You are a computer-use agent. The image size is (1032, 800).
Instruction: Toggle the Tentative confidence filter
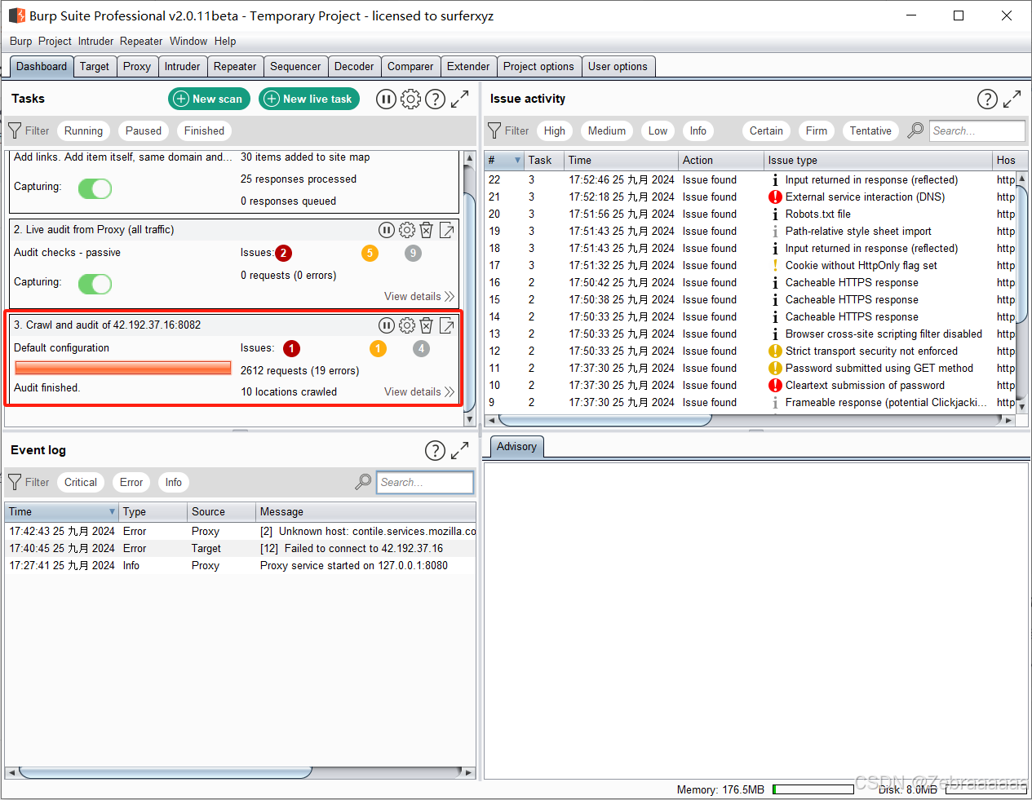870,130
